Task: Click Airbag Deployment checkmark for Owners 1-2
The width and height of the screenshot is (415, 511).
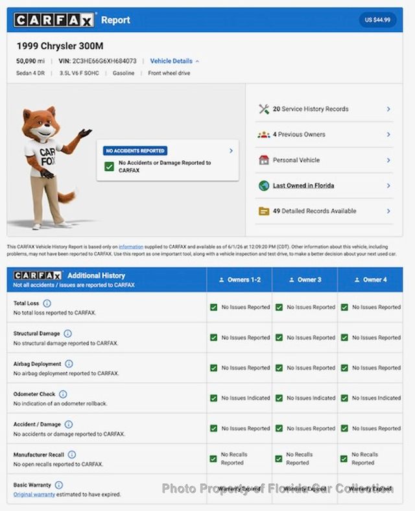Action: [214, 368]
